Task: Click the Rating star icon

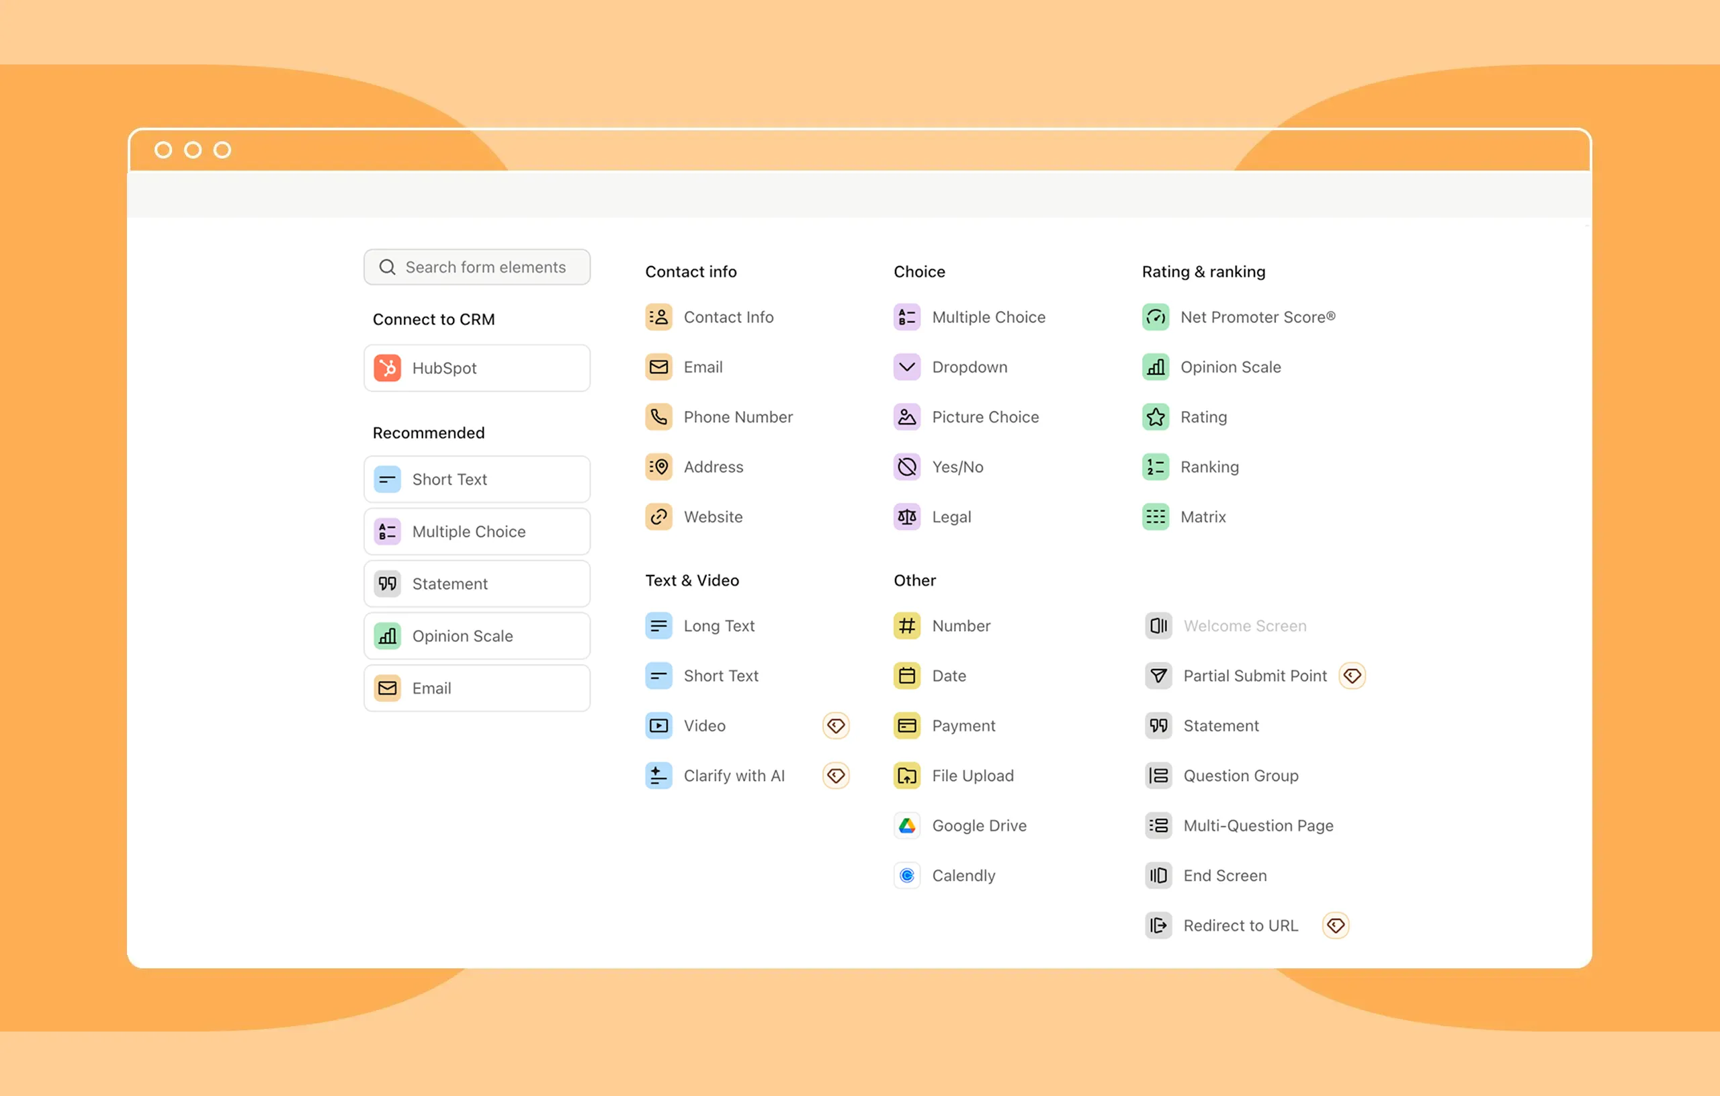Action: tap(1155, 417)
